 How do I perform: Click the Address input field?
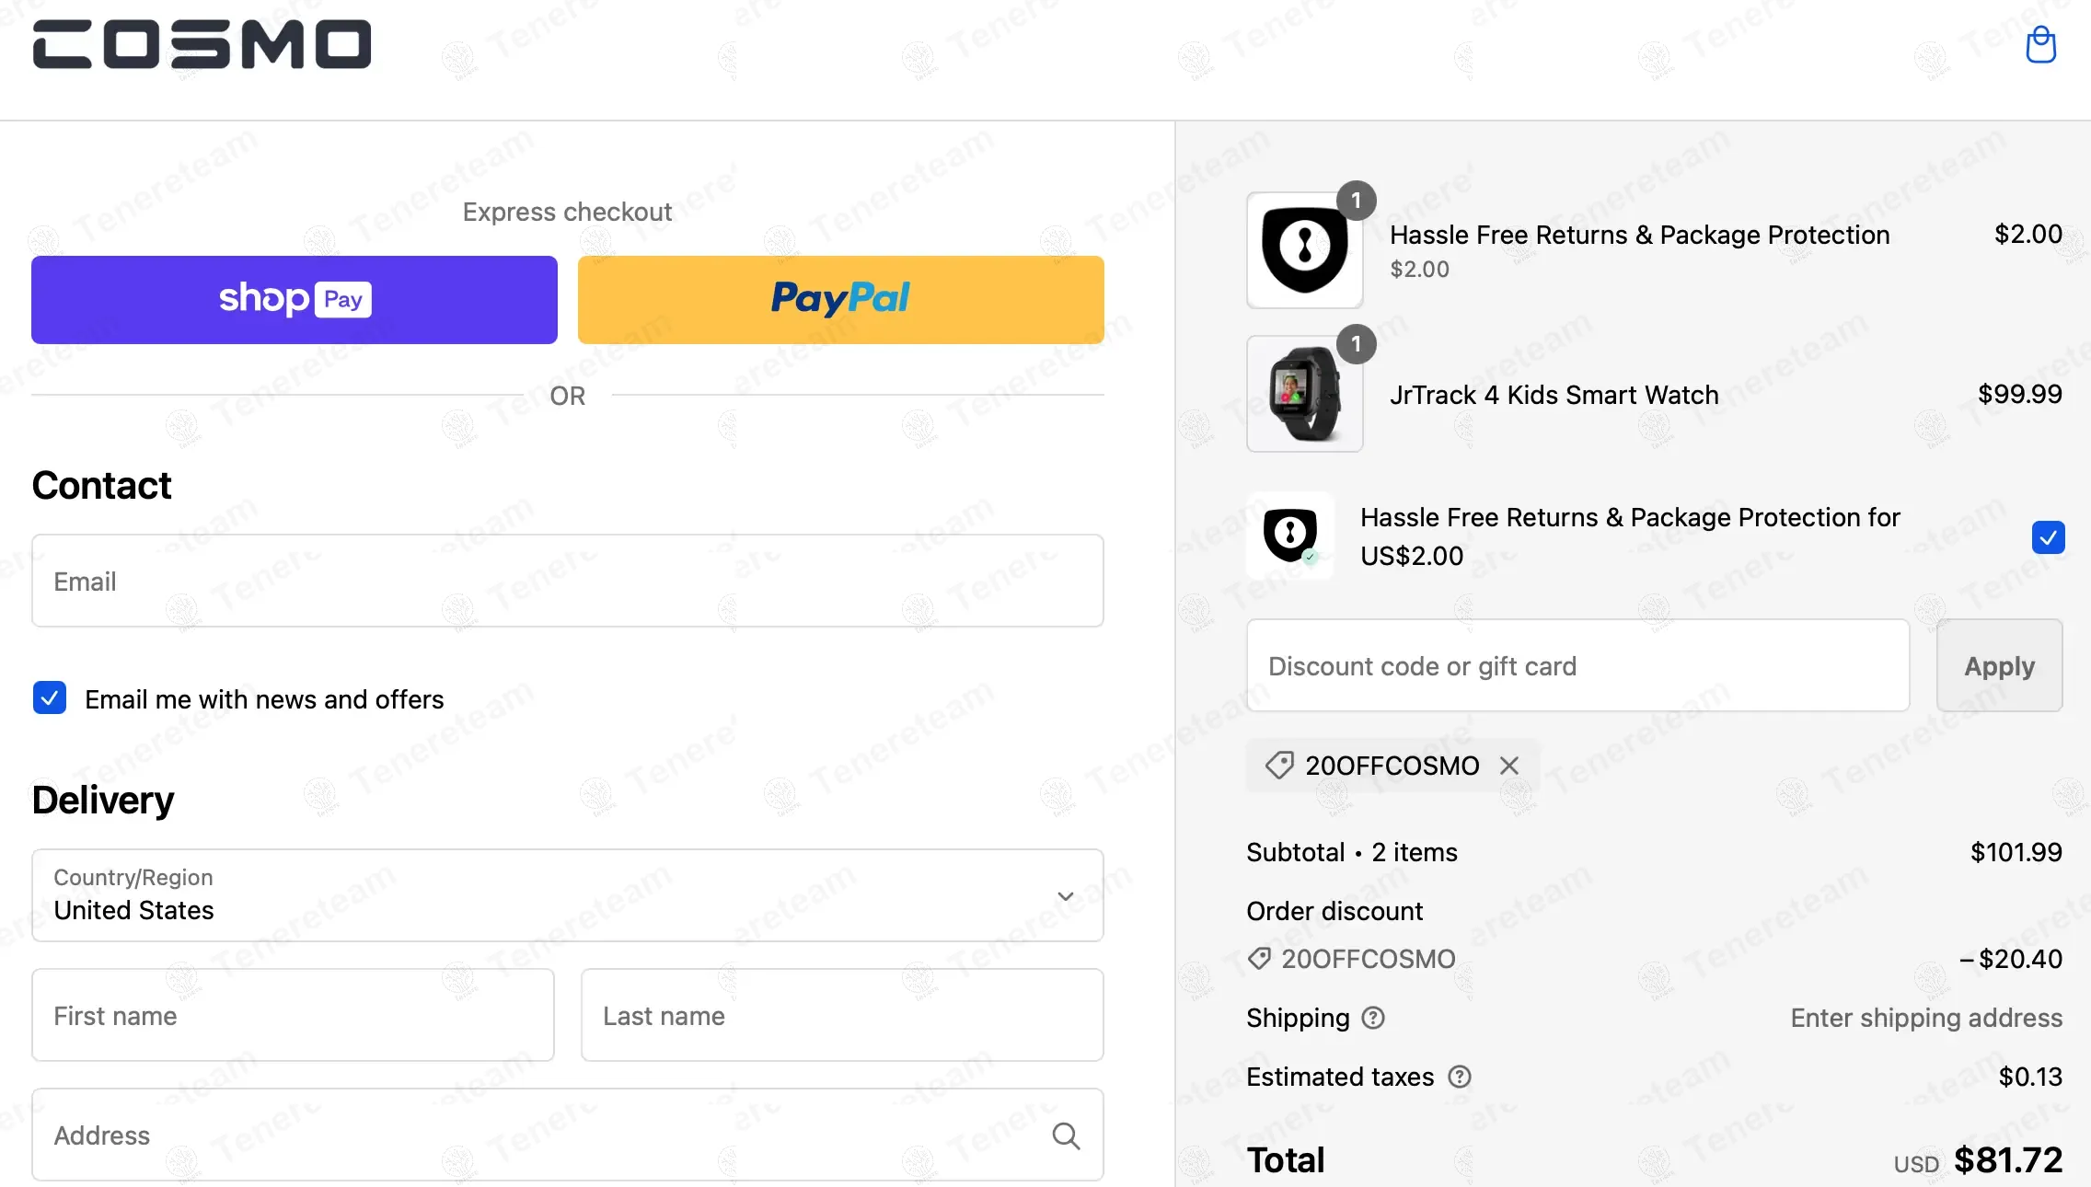tap(543, 1135)
